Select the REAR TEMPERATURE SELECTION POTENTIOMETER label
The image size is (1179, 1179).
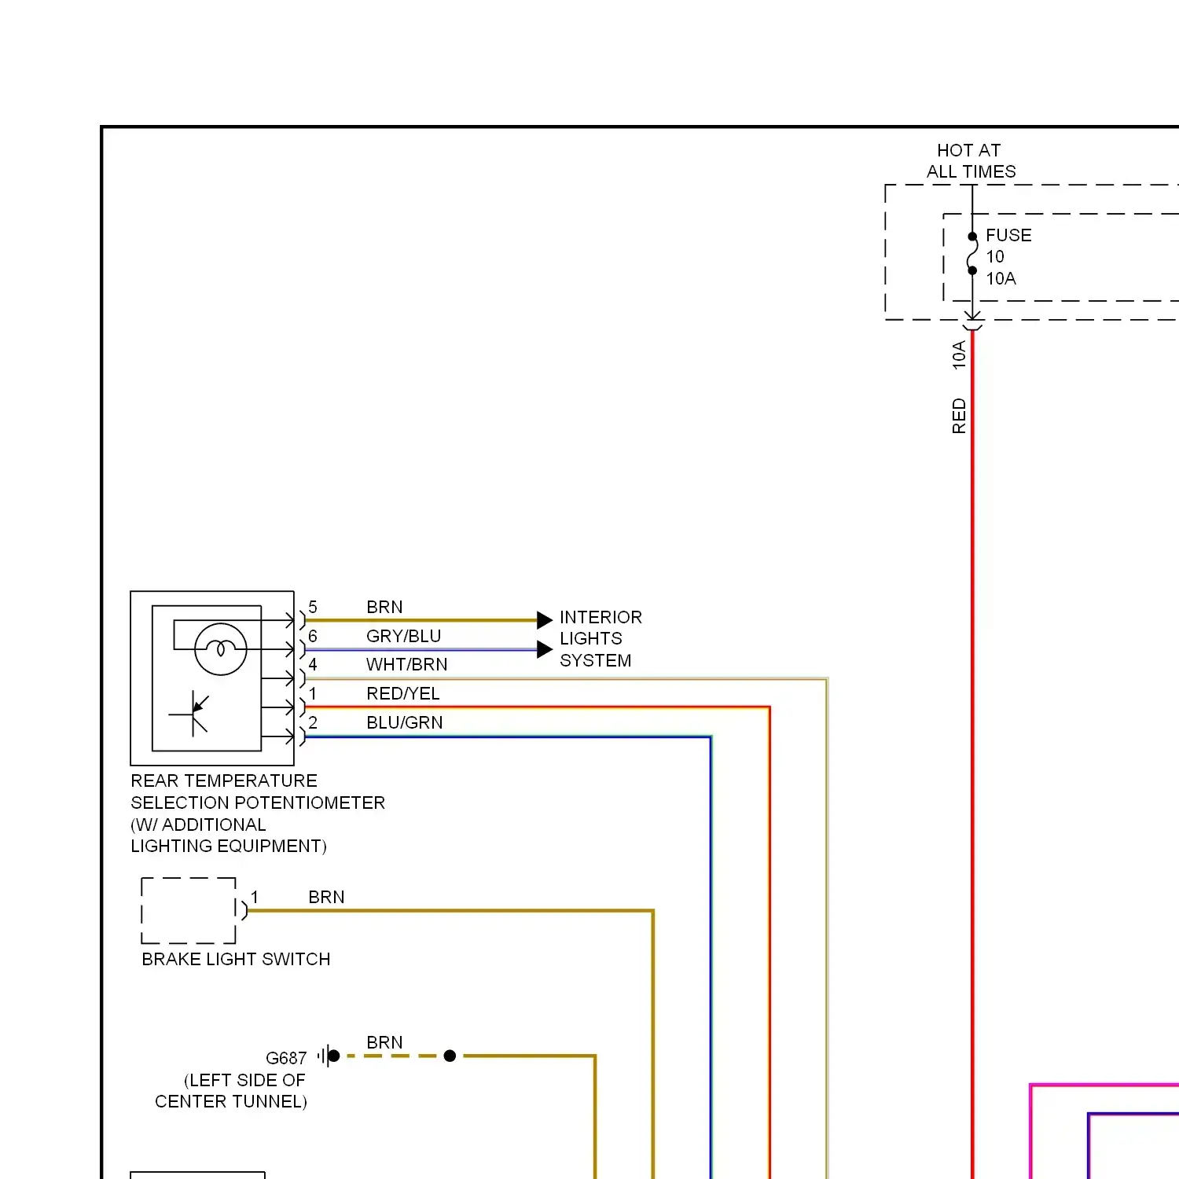[258, 792]
